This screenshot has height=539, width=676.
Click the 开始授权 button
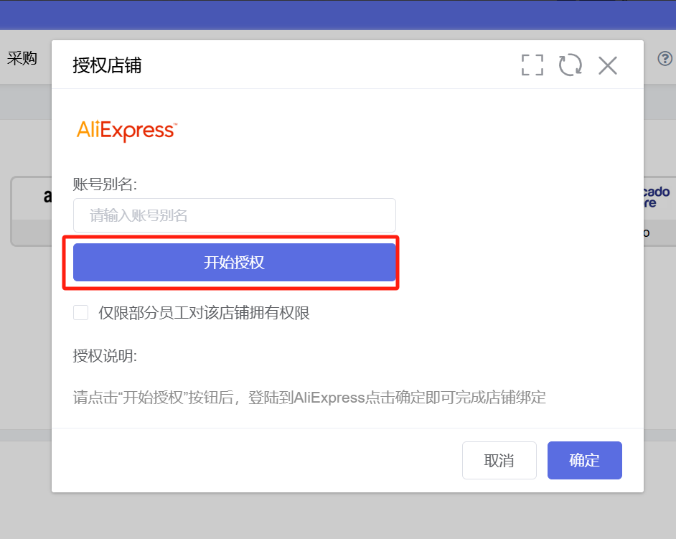coord(235,262)
